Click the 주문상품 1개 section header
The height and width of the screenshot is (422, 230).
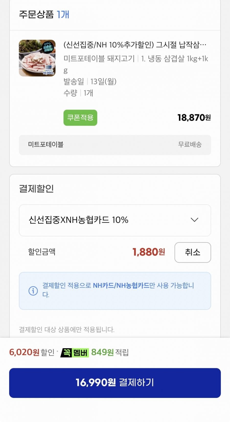coord(44,14)
